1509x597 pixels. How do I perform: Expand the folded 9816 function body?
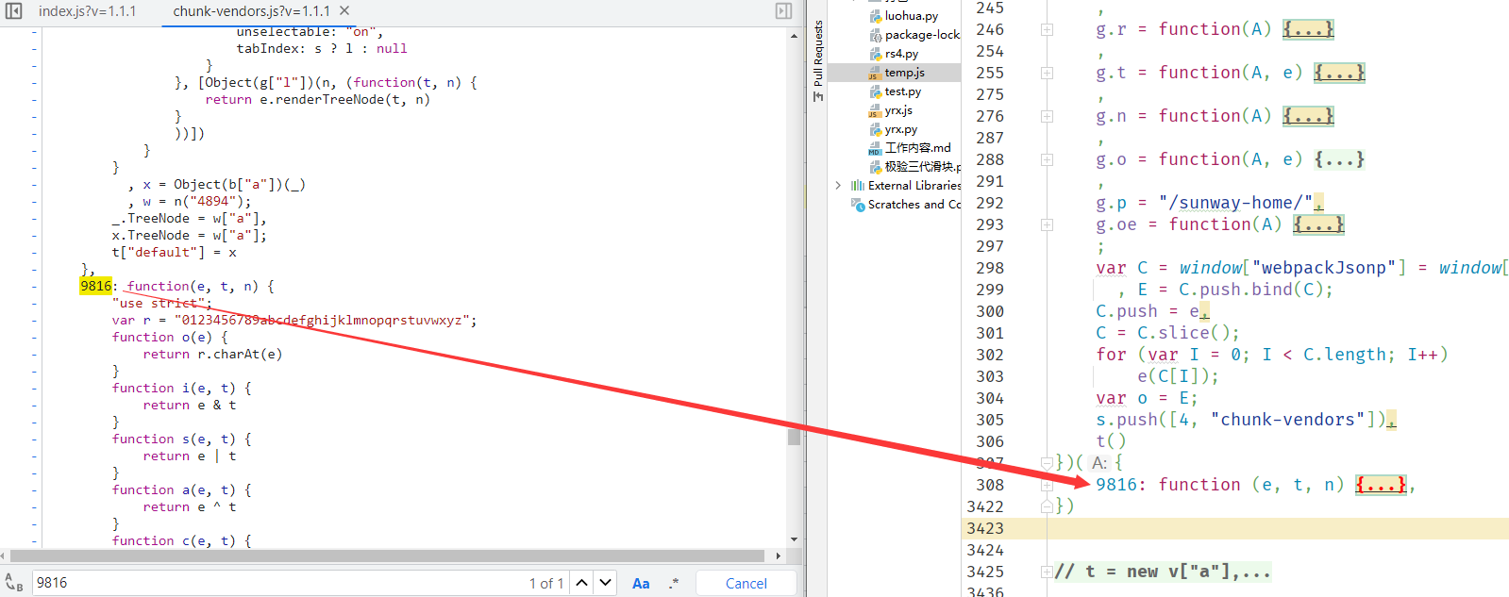pos(1381,485)
